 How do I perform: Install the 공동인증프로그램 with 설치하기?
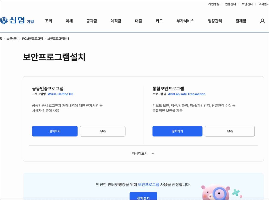(x=55, y=131)
